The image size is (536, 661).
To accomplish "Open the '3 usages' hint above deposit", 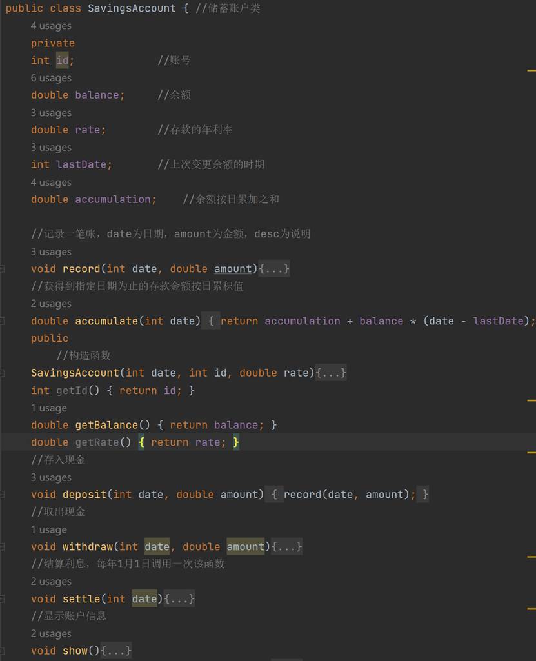I will [x=51, y=478].
